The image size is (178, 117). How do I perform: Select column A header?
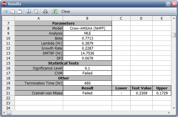point(39,18)
